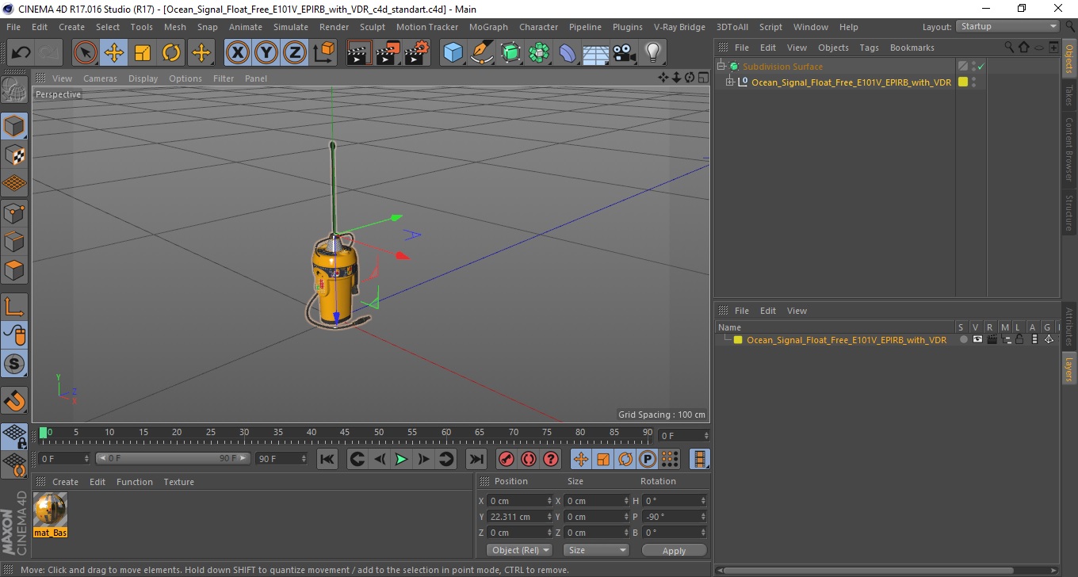Viewport: 1078px width, 577px height.
Task: Play the animation forward
Action: pyautogui.click(x=402, y=459)
